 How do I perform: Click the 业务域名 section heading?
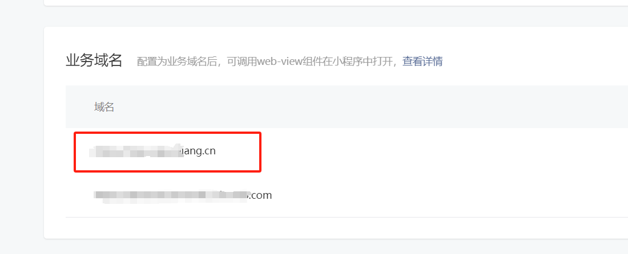(94, 61)
